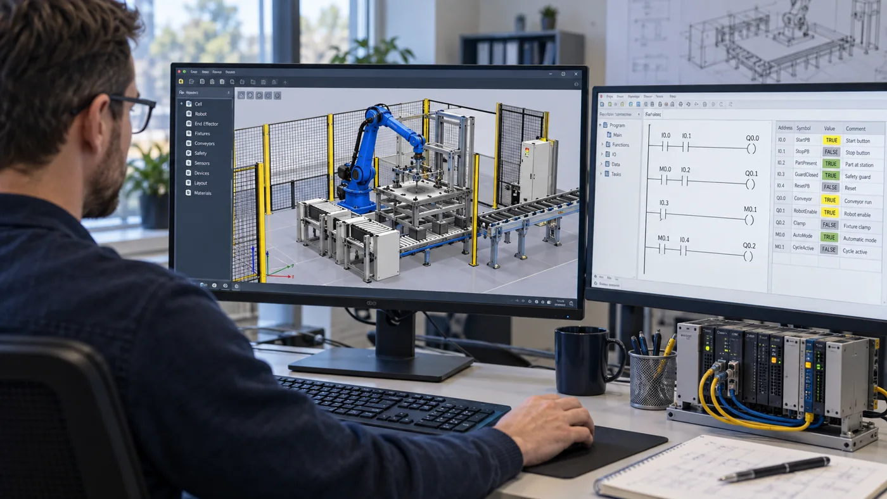Expand the Cell node arrow
Image resolution: width=887 pixels, height=499 pixels.
(181, 103)
